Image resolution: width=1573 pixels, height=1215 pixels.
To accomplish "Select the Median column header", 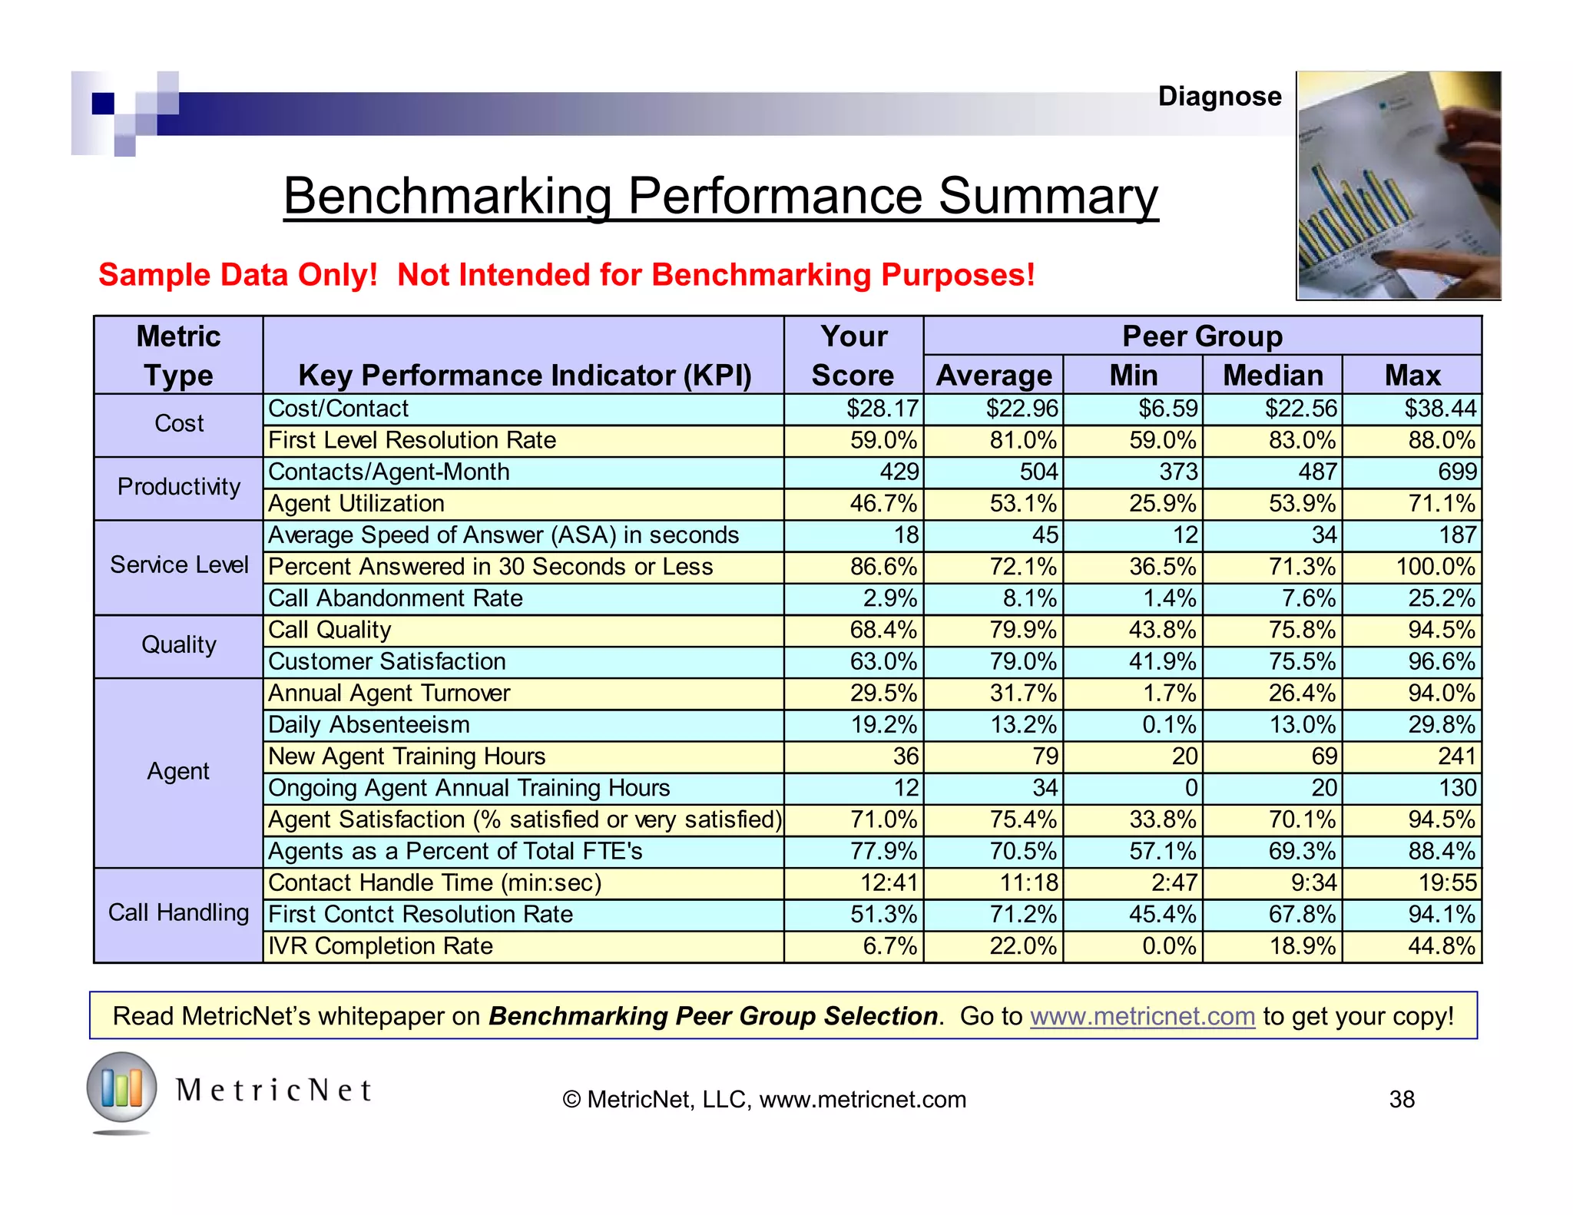I will 1273,376.
